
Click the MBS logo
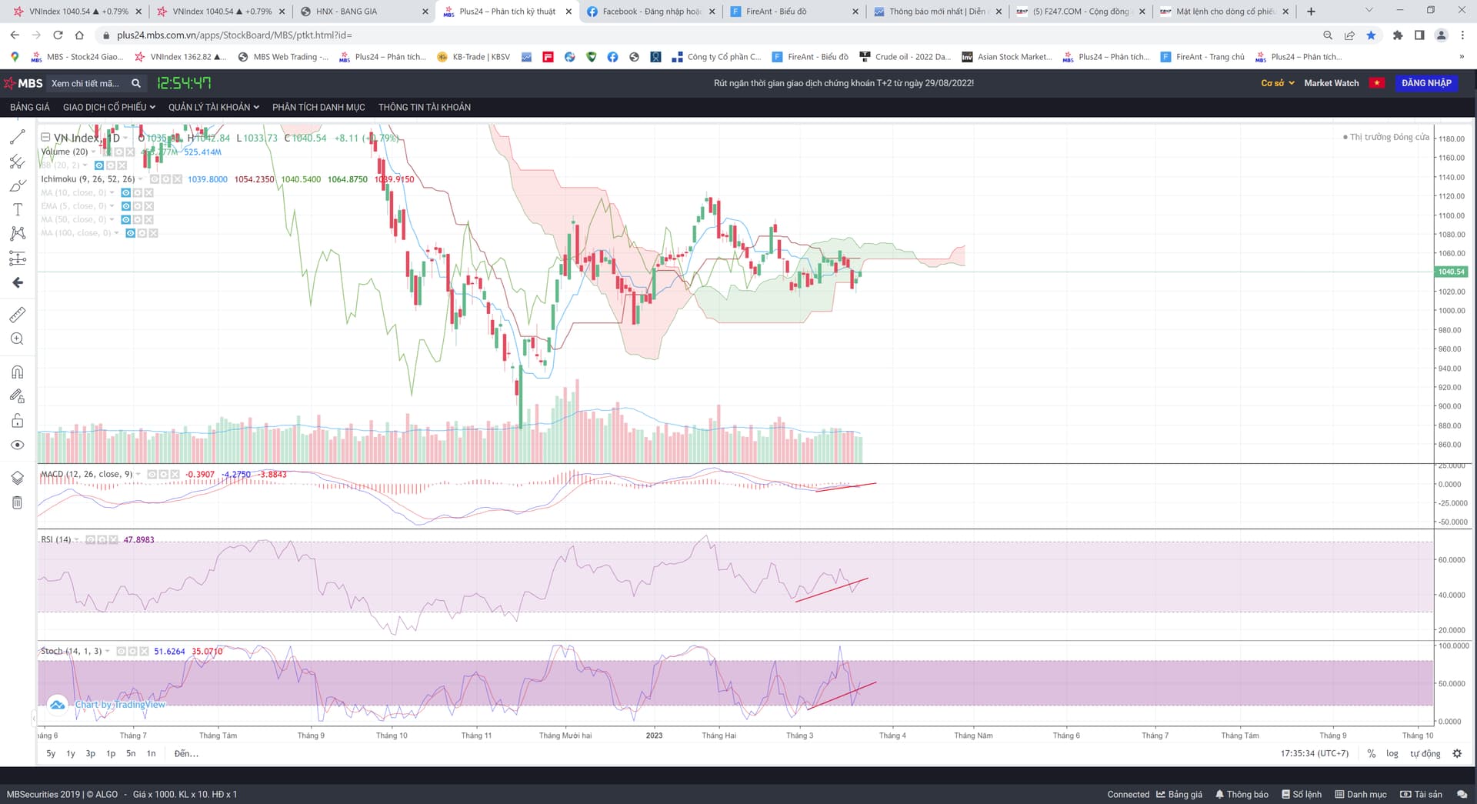pyautogui.click(x=24, y=83)
